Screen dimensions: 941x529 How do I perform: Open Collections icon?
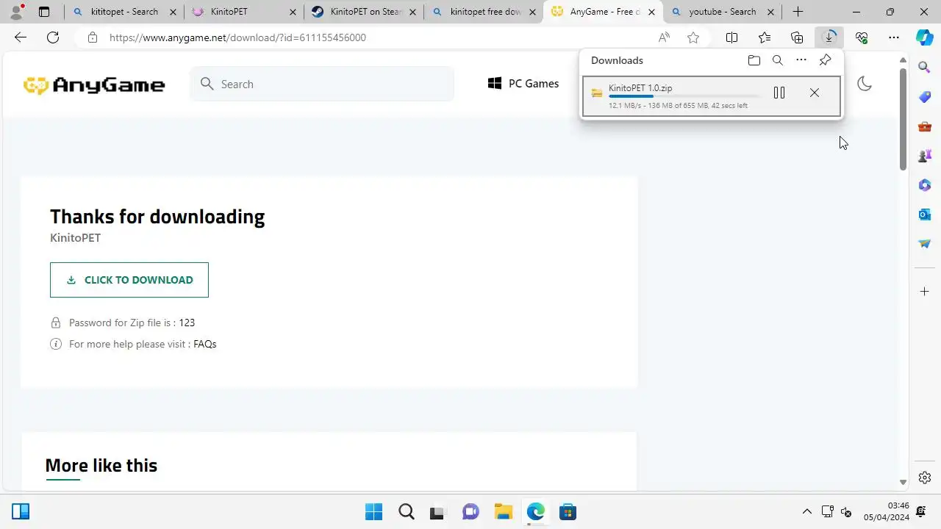click(x=797, y=37)
